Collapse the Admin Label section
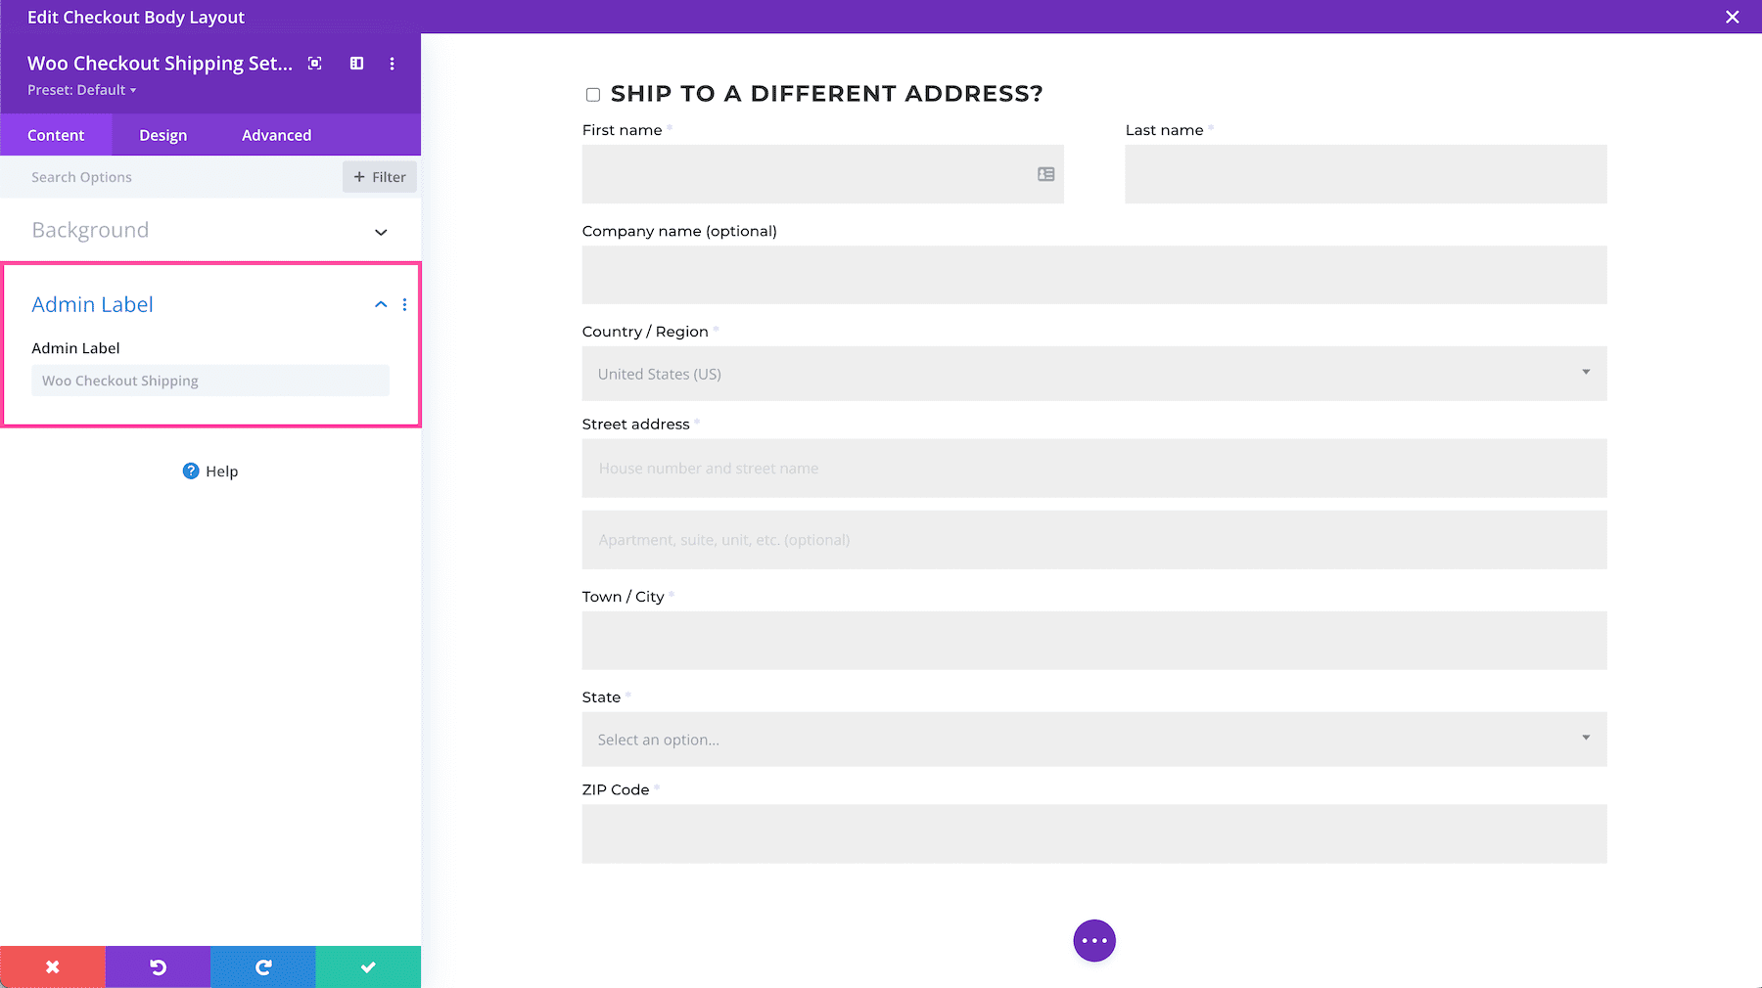This screenshot has height=988, width=1762. pos(380,304)
